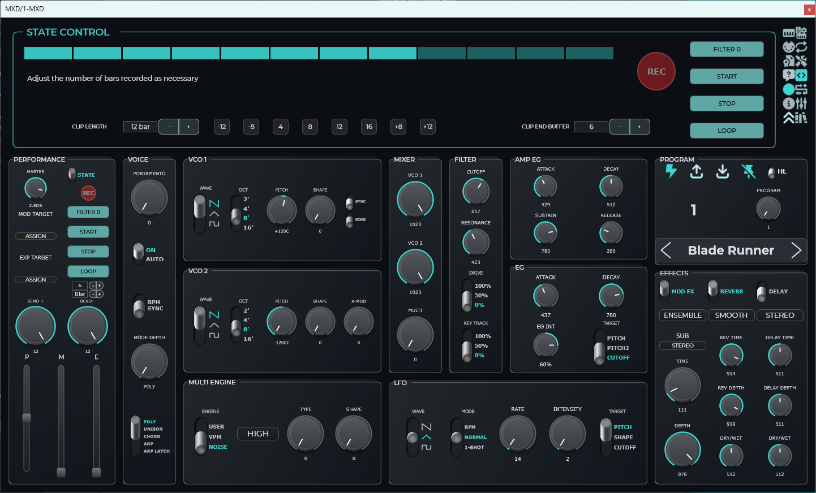Click START button in State Control
The width and height of the screenshot is (816, 493).
pos(727,76)
